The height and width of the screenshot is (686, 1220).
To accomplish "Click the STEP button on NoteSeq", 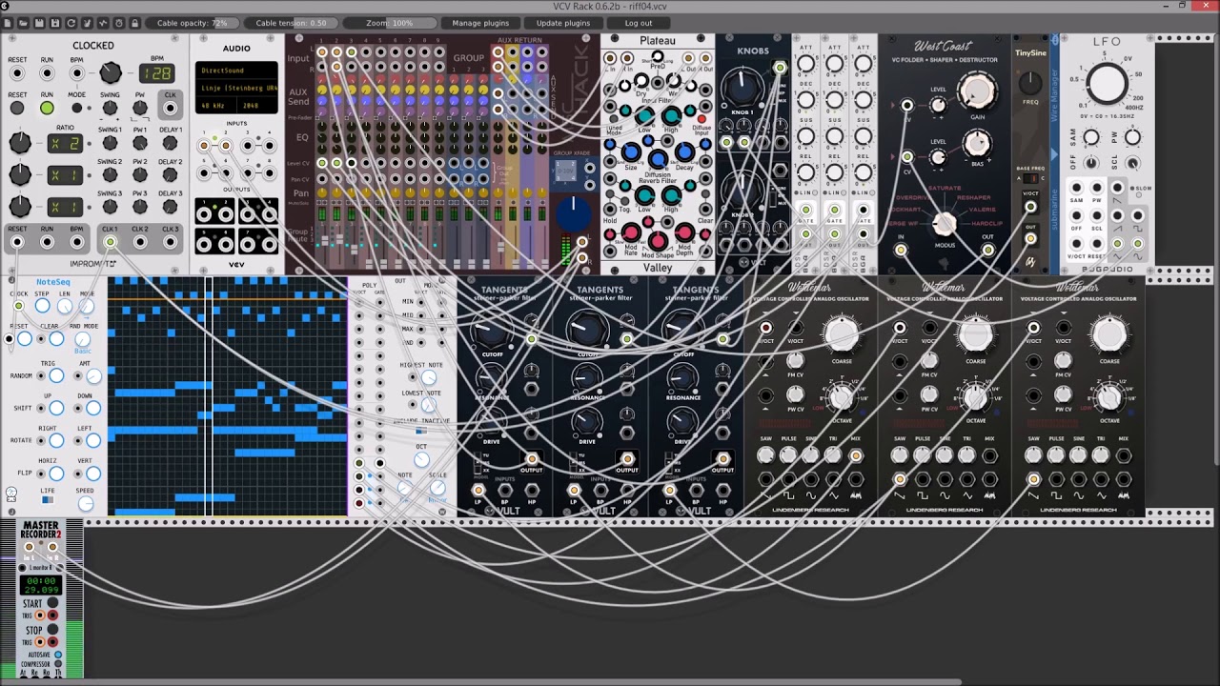I will (x=42, y=306).
